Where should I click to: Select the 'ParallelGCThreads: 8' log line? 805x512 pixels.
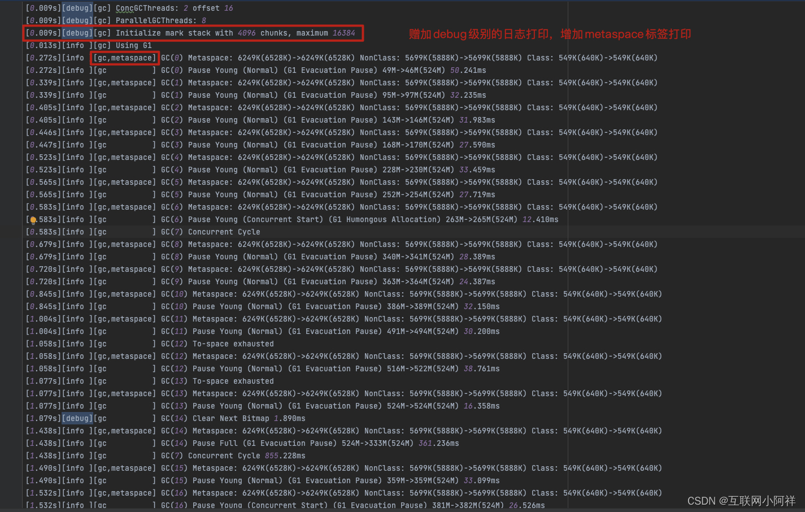tap(116, 20)
